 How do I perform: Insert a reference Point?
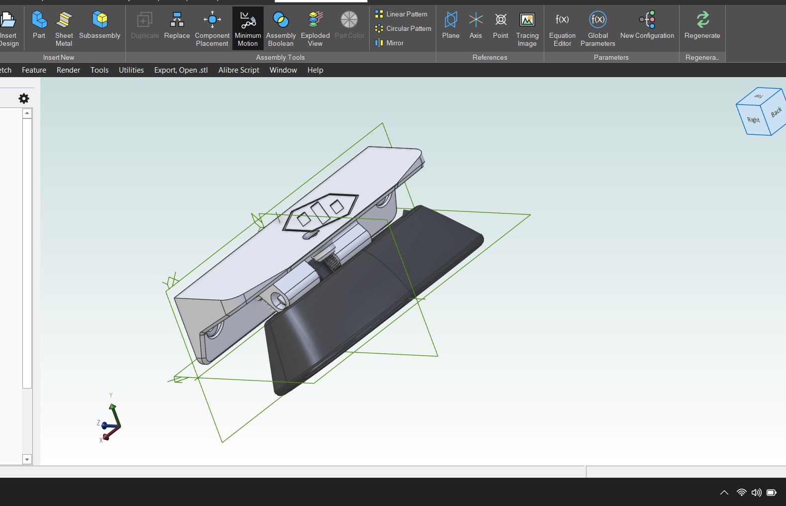500,25
